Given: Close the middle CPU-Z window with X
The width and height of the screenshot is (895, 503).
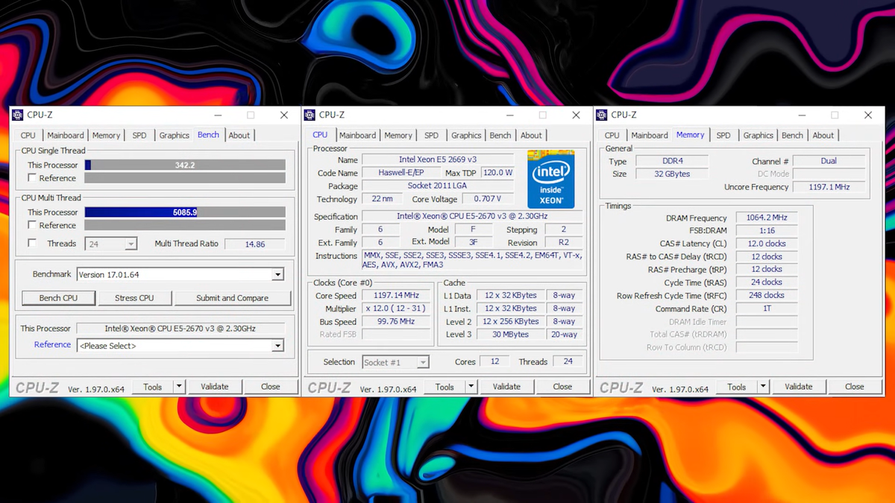Looking at the screenshot, I should click(x=576, y=115).
